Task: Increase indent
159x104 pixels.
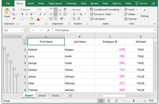Action: (56, 19)
